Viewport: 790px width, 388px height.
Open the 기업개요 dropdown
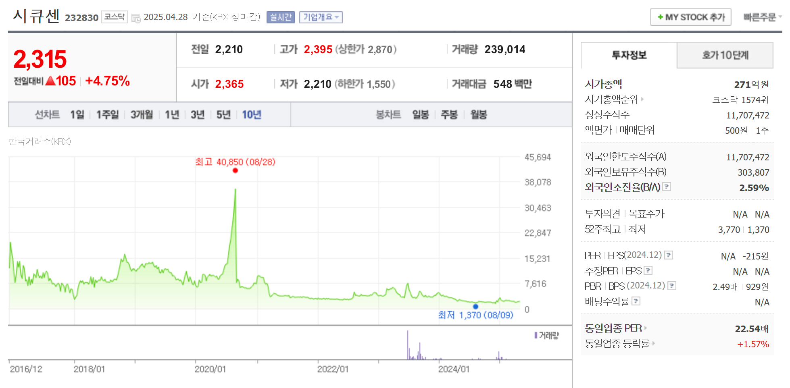pyautogui.click(x=321, y=17)
